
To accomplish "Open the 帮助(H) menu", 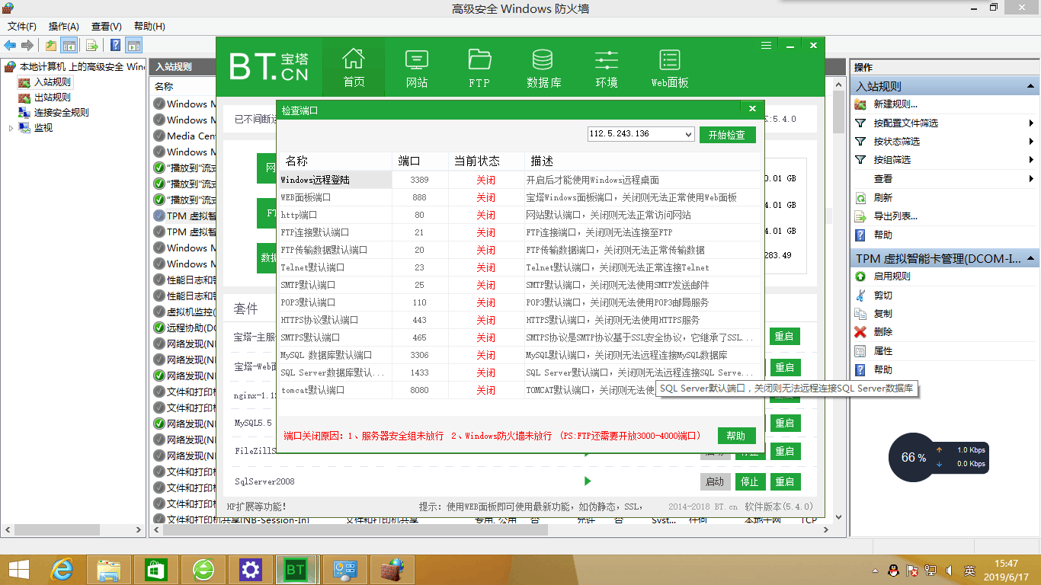I will (x=149, y=26).
